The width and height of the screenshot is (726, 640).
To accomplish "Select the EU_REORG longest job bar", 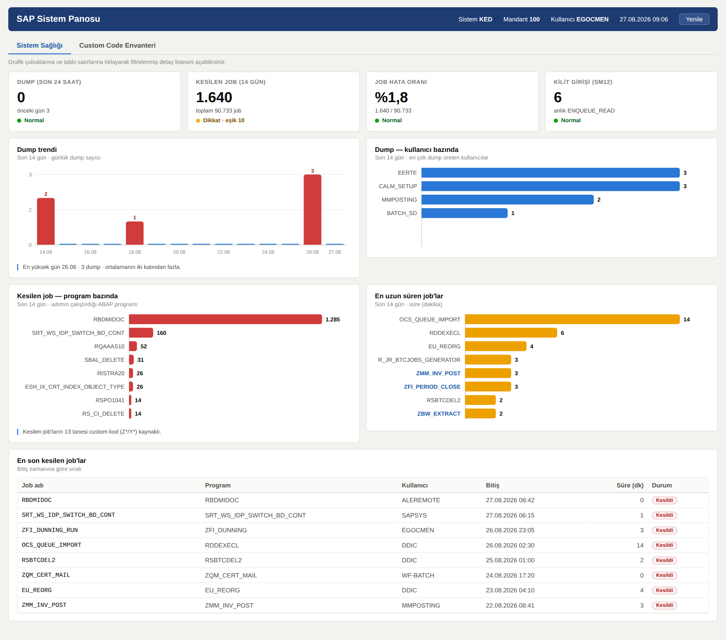I will 495,346.
